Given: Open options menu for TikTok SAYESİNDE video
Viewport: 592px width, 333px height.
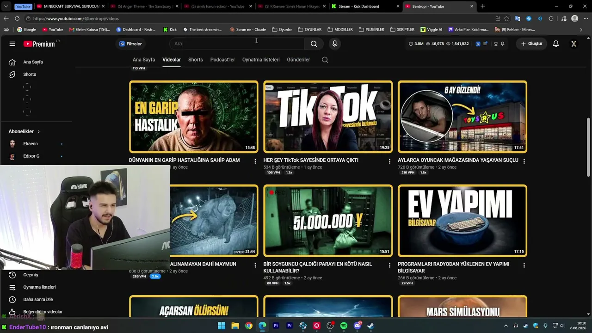Looking at the screenshot, I should point(389,161).
